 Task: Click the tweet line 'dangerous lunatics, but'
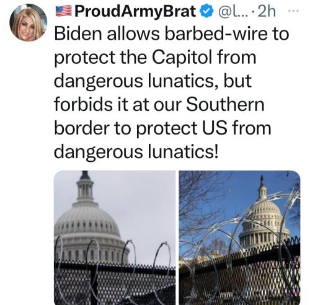point(153,81)
